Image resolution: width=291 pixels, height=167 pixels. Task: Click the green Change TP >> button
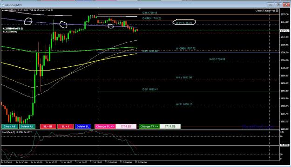click(149, 127)
